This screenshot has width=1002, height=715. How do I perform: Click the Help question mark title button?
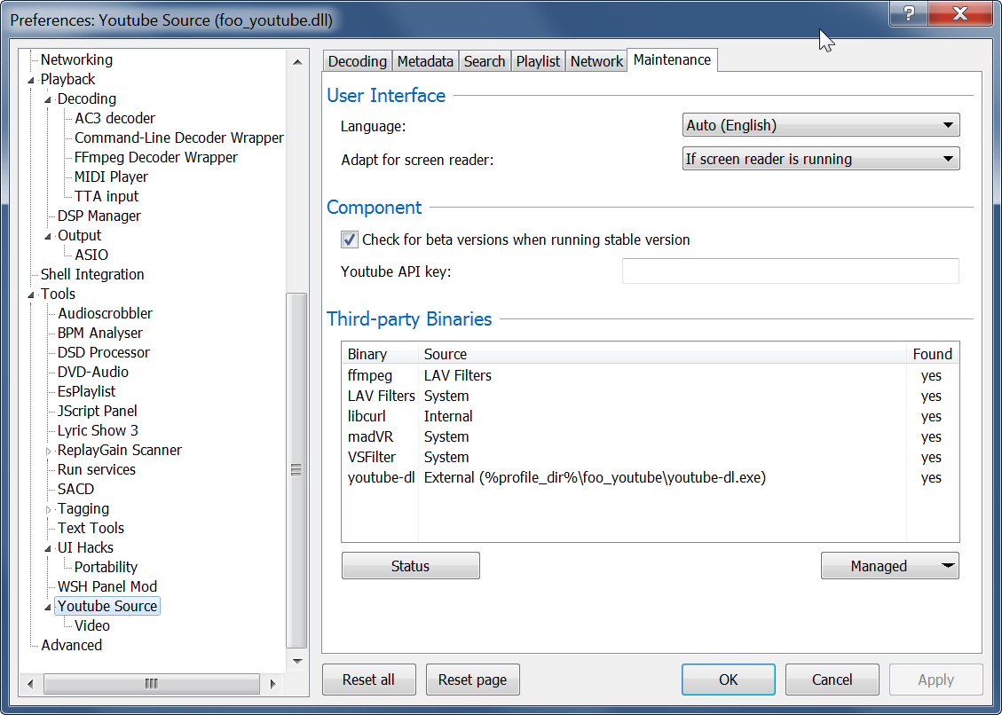tap(909, 14)
